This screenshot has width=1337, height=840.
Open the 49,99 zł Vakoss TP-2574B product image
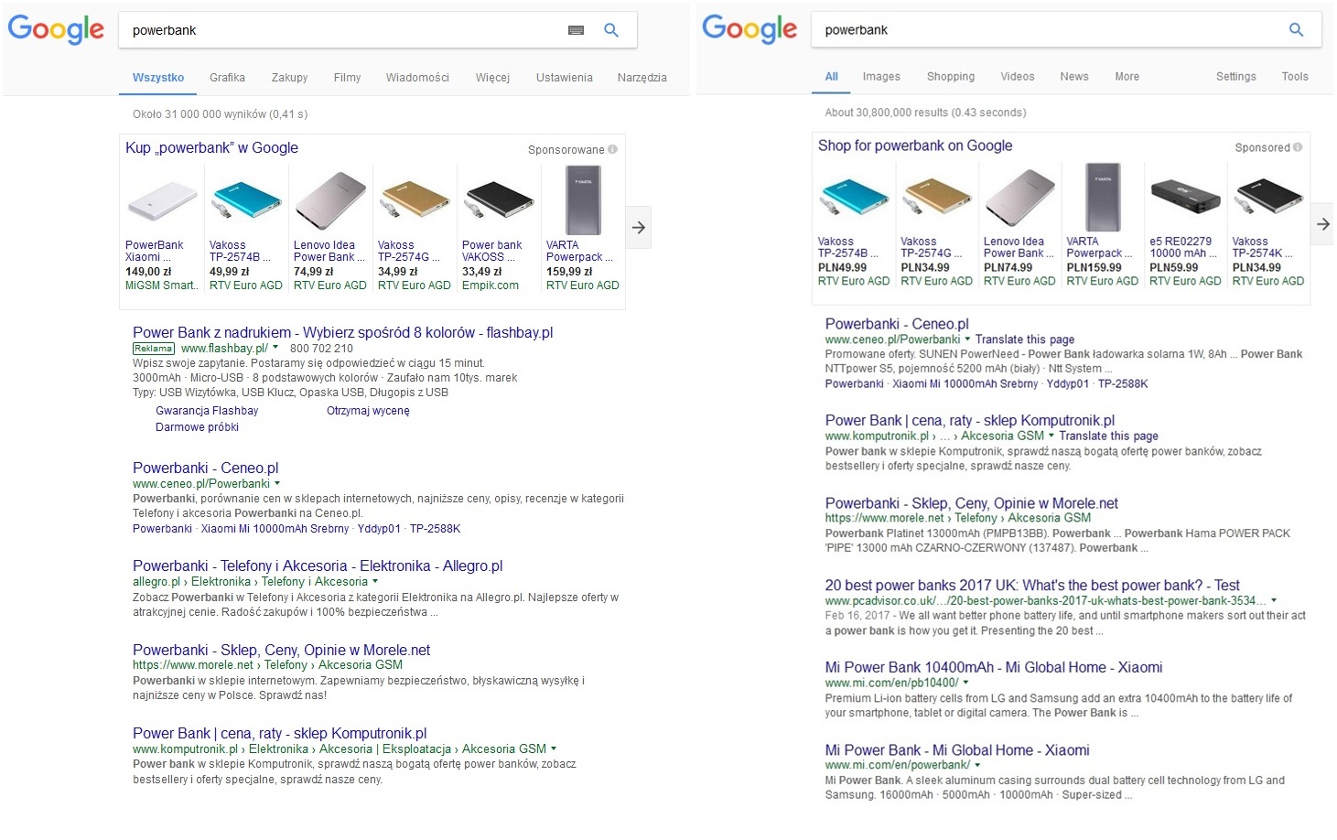[246, 201]
